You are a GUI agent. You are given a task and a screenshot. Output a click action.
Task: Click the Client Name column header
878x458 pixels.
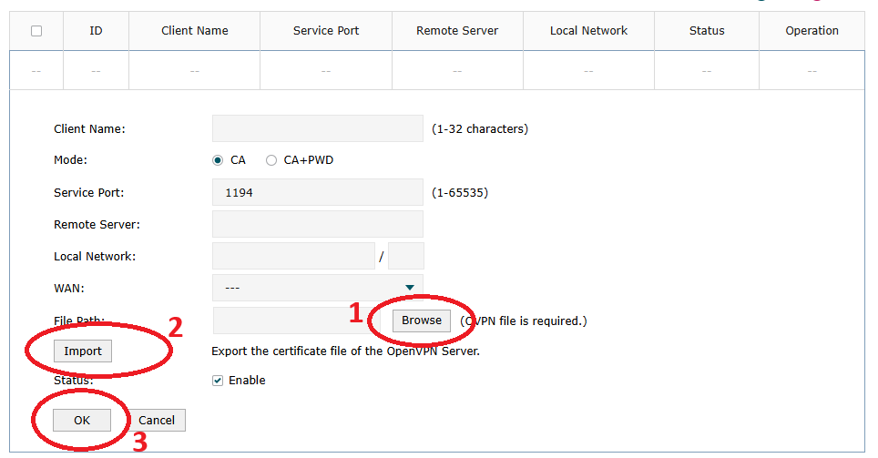click(194, 31)
